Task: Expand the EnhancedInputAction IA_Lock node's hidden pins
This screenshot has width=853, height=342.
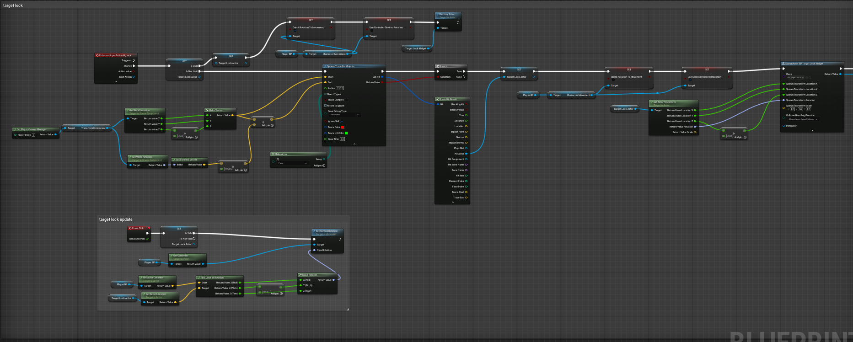Action: point(116,82)
